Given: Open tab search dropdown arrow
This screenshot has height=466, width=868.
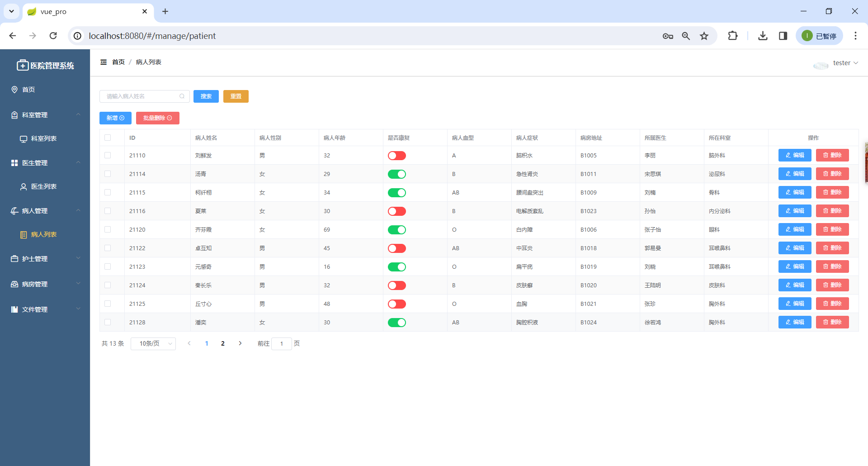Looking at the screenshot, I should 11,11.
